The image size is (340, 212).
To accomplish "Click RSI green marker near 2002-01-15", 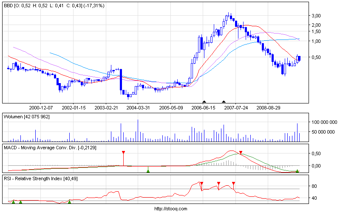I will (x=69, y=202).
